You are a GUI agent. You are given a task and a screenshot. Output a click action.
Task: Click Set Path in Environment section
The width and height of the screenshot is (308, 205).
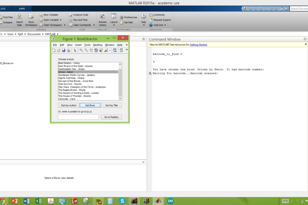(126, 22)
